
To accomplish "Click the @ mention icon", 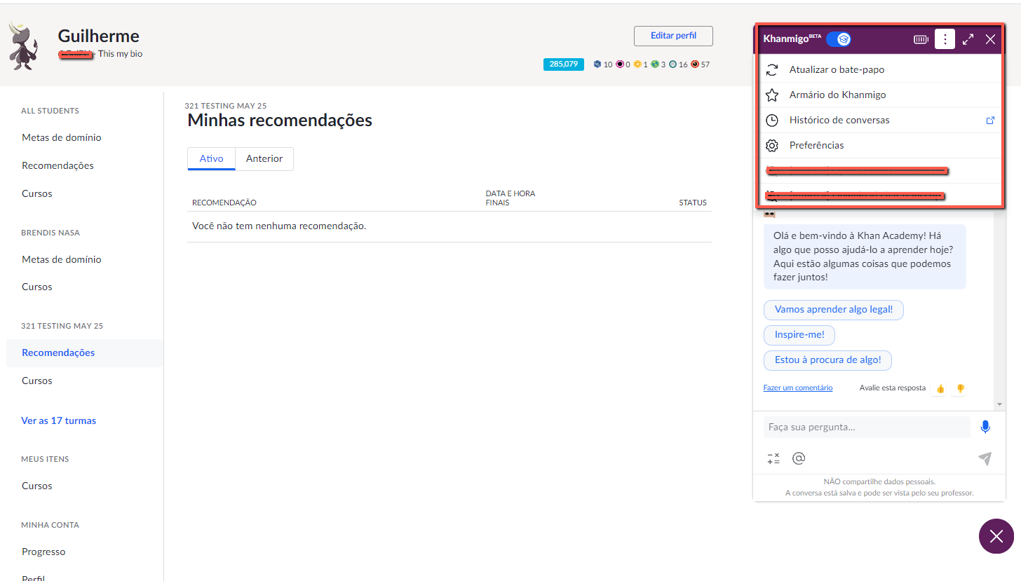I will [x=799, y=458].
